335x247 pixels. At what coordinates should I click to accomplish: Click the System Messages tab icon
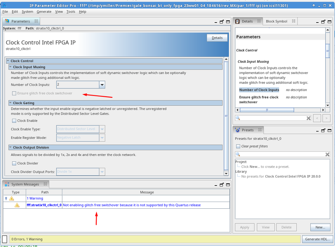coord(7,184)
